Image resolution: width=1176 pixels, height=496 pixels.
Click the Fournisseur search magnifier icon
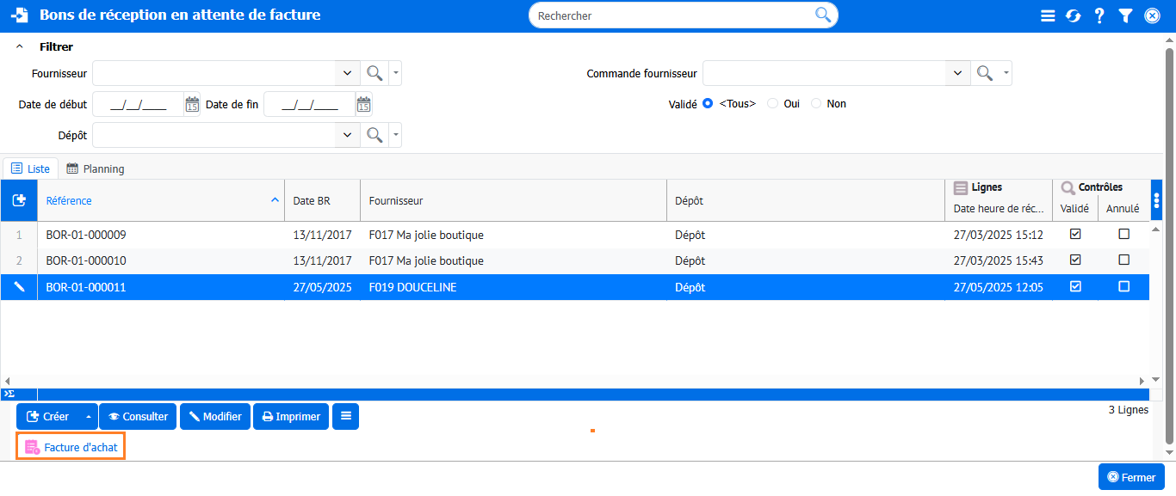click(374, 74)
